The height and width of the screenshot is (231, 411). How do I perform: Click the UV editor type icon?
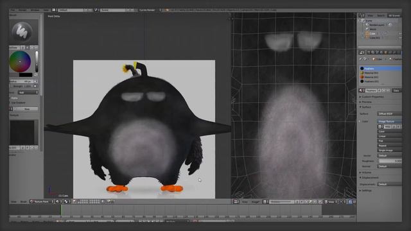coord(236,201)
